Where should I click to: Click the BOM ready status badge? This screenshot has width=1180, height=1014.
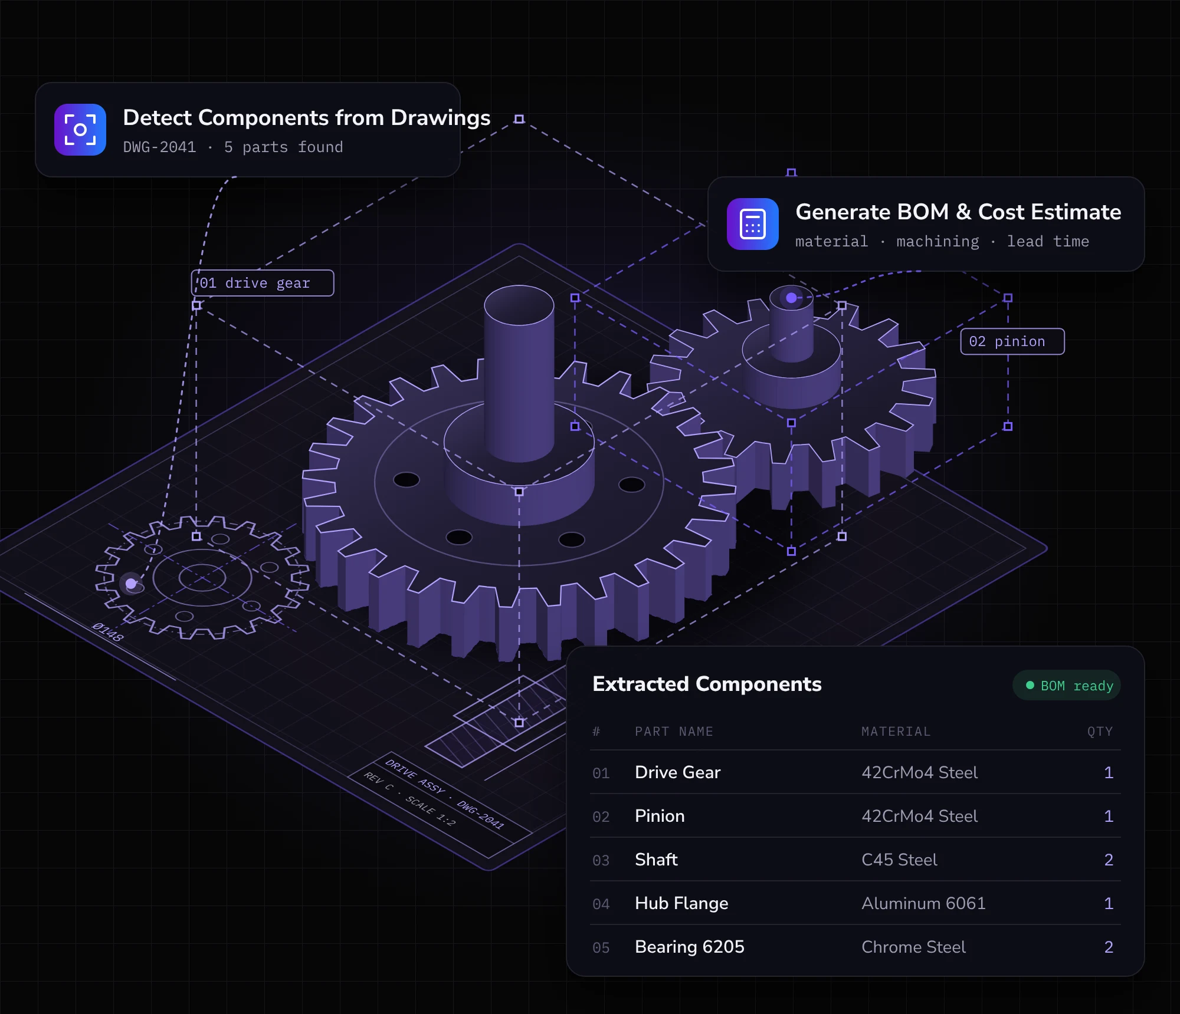point(1067,686)
